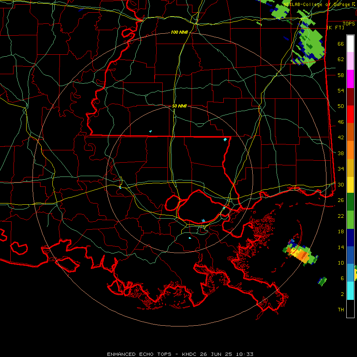Click the legend value '18'
This screenshot has height=357, width=357.
[x=341, y=232]
